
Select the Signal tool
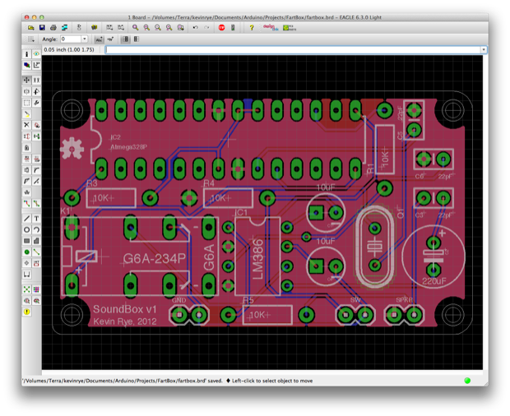[36, 252]
